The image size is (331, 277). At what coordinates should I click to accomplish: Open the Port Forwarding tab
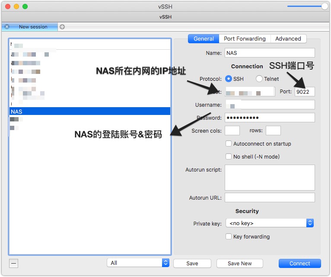coord(245,38)
